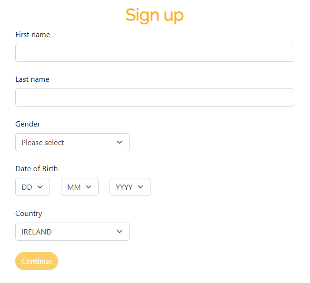This screenshot has height=283, width=310.
Task: Click the chevron arrow beside DD
Action: click(x=40, y=187)
